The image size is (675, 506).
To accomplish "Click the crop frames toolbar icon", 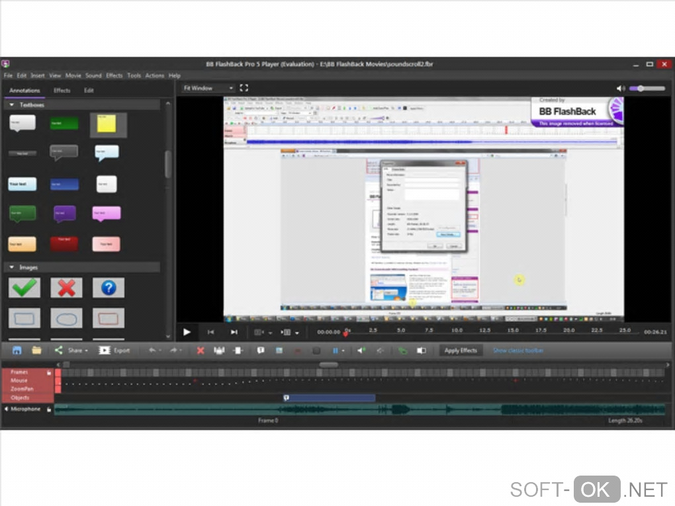I will tap(219, 351).
